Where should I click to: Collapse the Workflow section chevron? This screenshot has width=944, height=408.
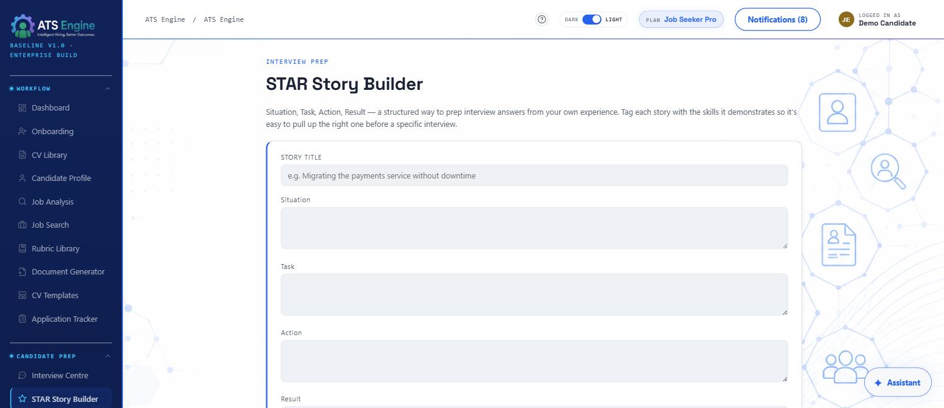108,89
